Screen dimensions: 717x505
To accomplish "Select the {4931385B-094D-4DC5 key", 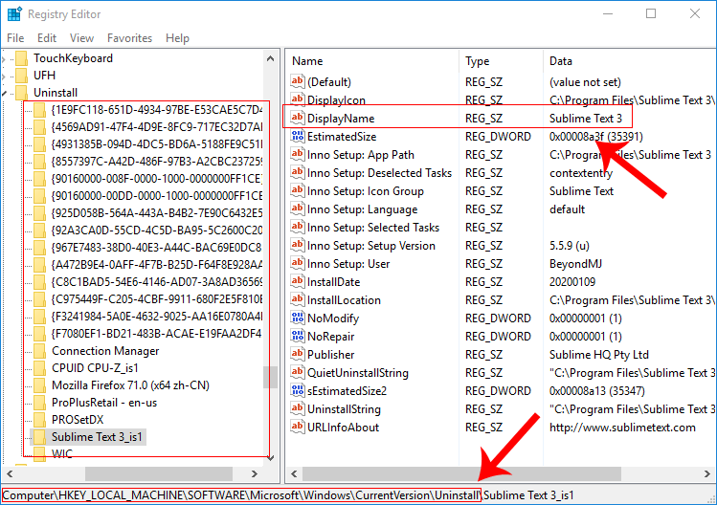I will coord(156,144).
